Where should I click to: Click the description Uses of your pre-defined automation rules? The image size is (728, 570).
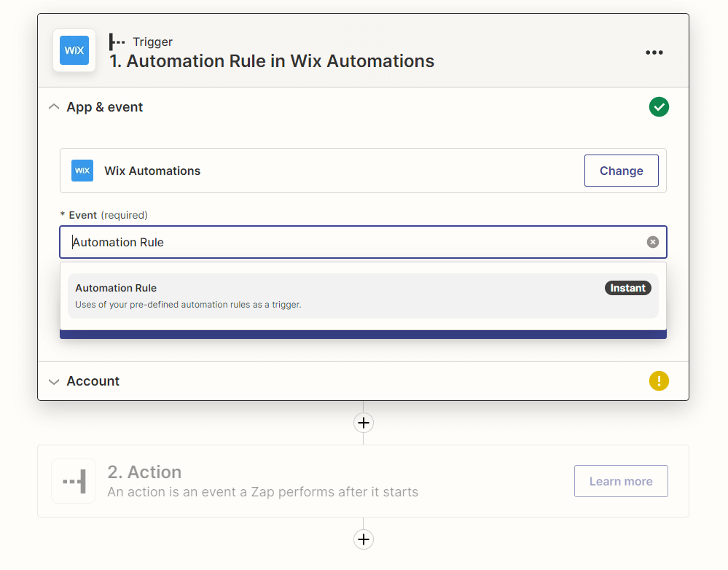[x=188, y=305]
